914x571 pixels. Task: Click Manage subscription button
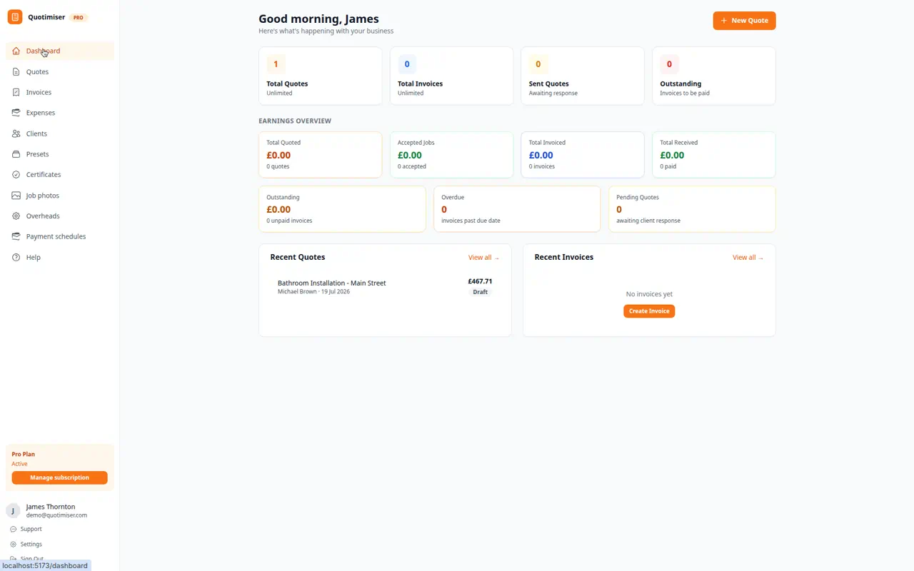(59, 477)
